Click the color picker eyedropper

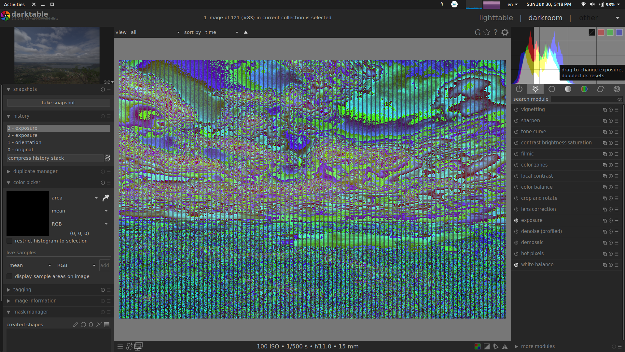pyautogui.click(x=106, y=198)
